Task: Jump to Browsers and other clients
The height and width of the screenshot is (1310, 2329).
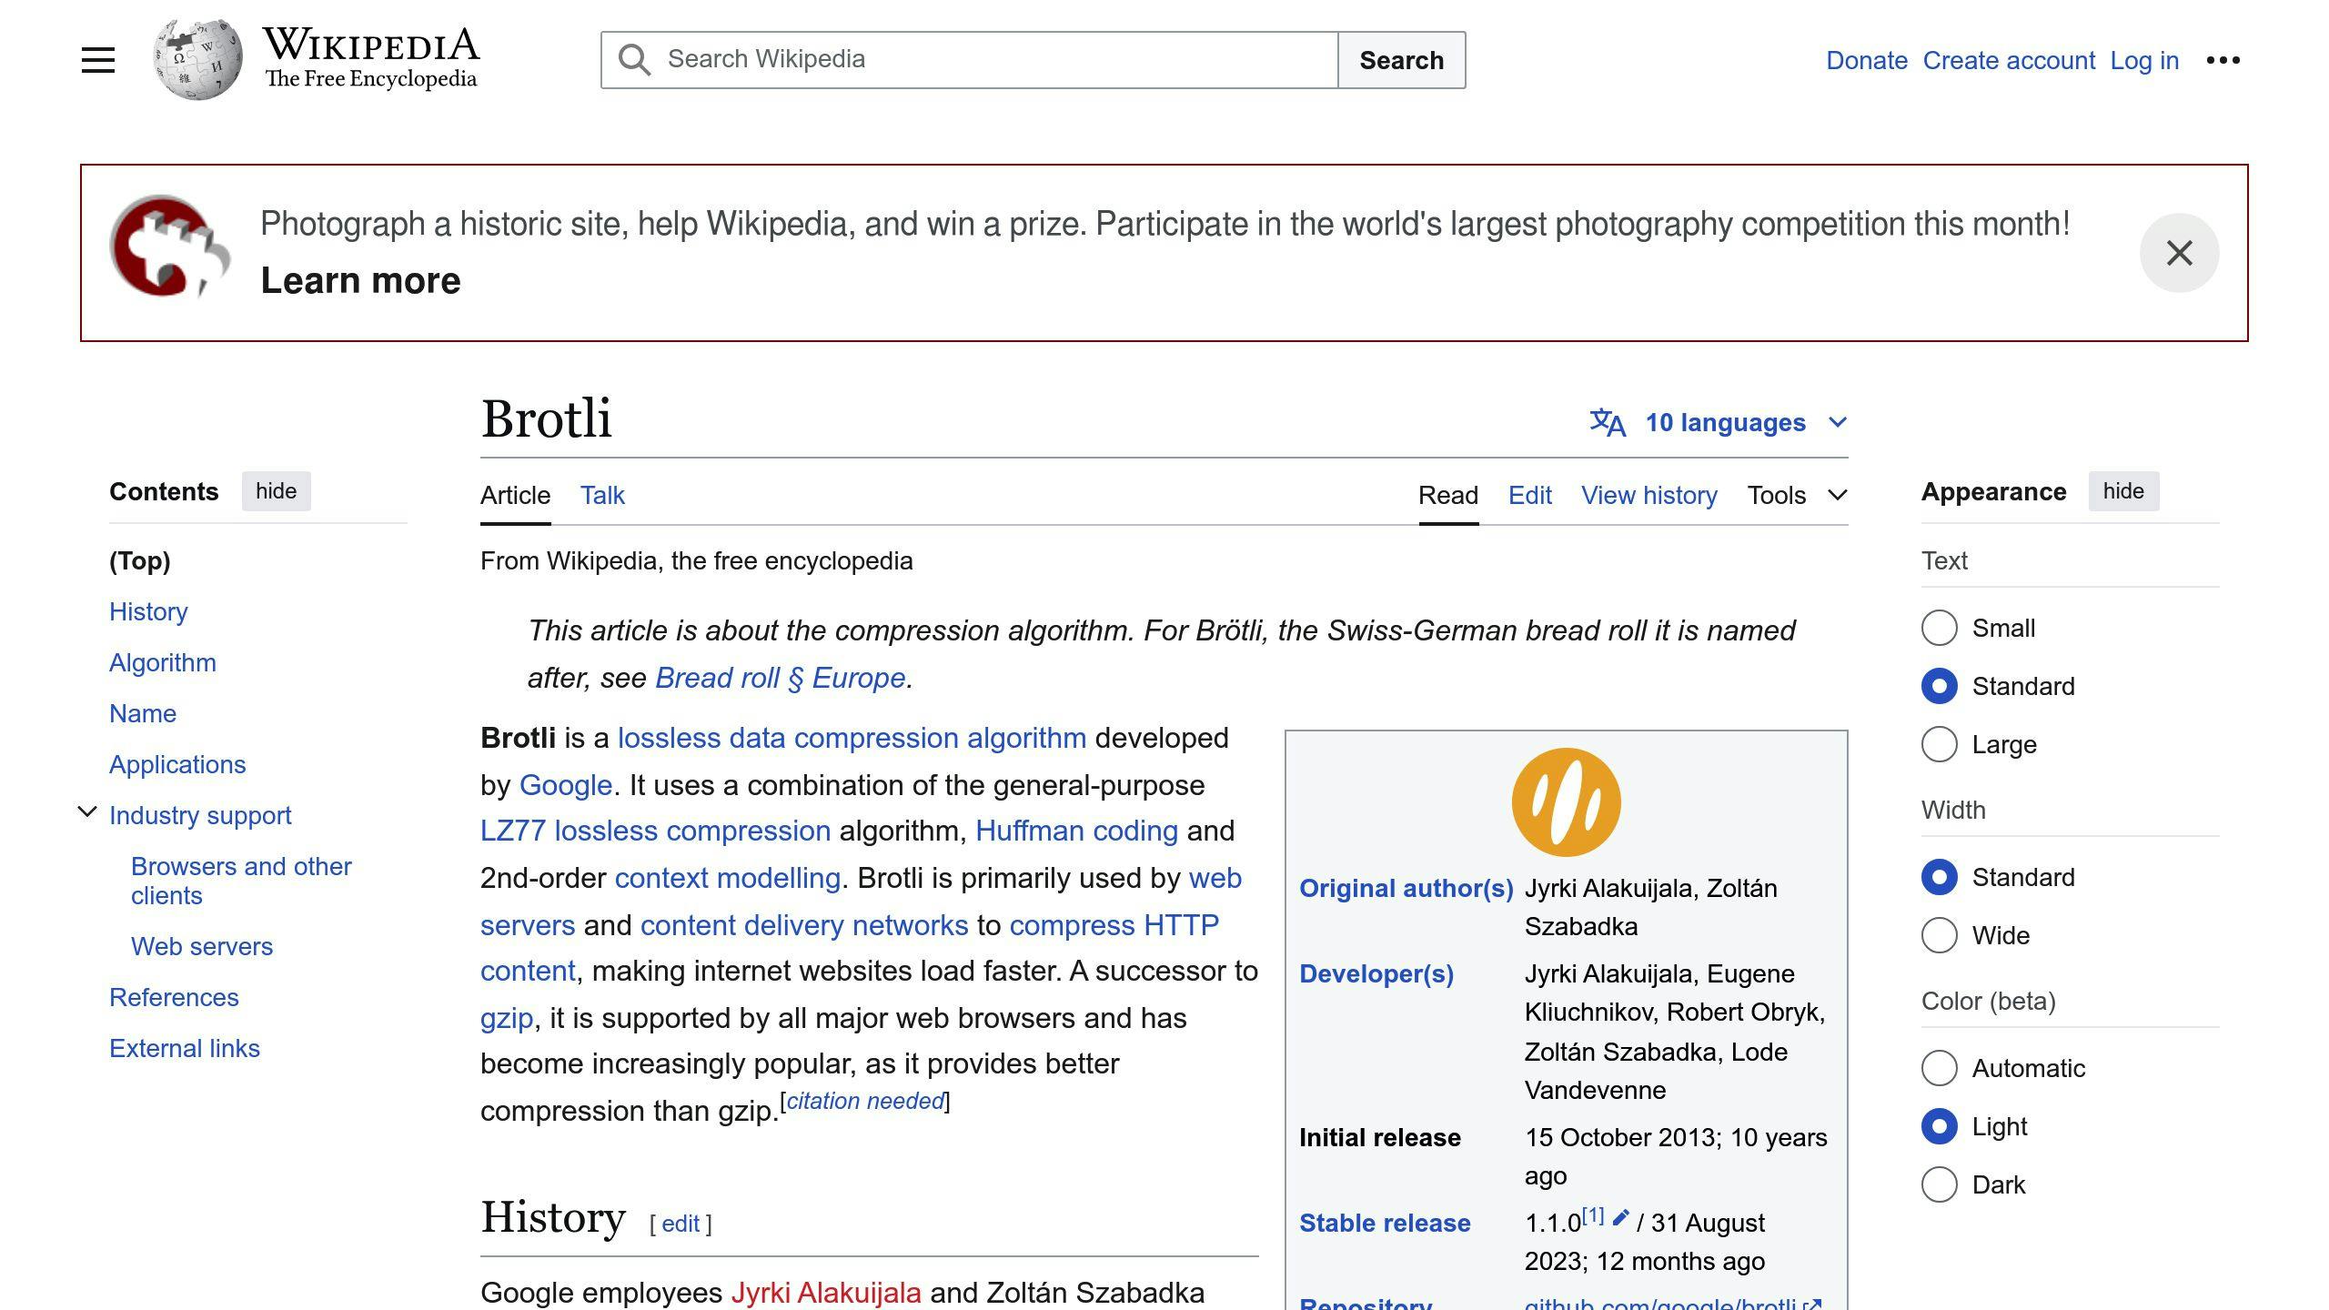Action: click(241, 881)
